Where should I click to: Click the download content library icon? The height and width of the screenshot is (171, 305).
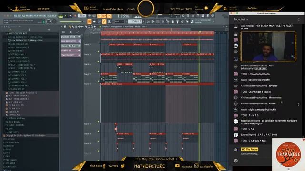point(192,22)
